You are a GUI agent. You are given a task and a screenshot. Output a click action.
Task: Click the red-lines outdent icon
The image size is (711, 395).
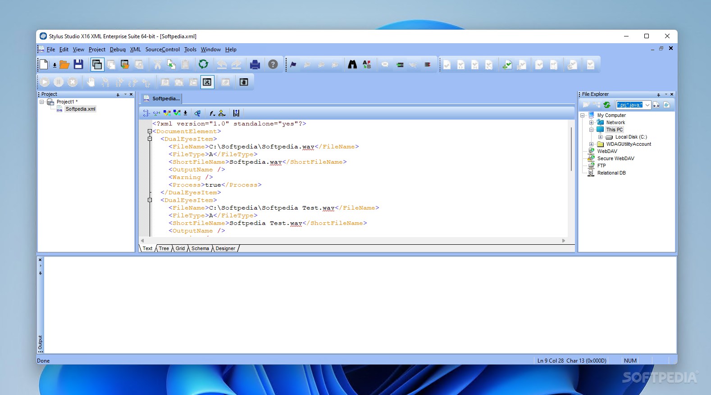pyautogui.click(x=428, y=65)
